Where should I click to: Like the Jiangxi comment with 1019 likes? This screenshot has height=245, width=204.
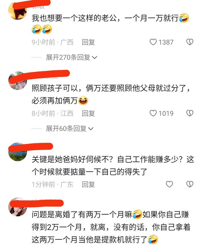click(153, 113)
